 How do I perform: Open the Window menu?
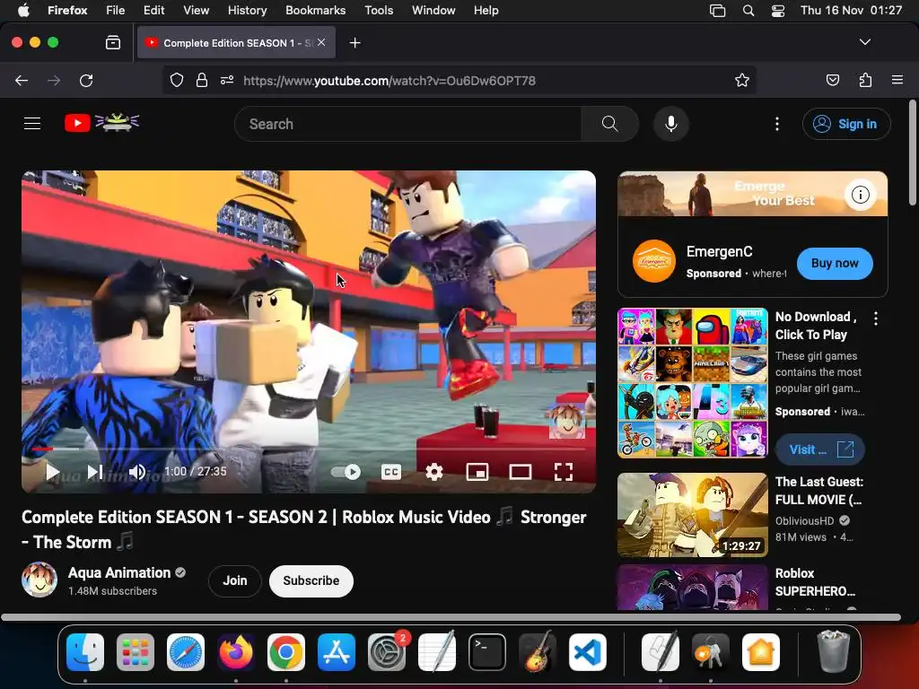[433, 10]
